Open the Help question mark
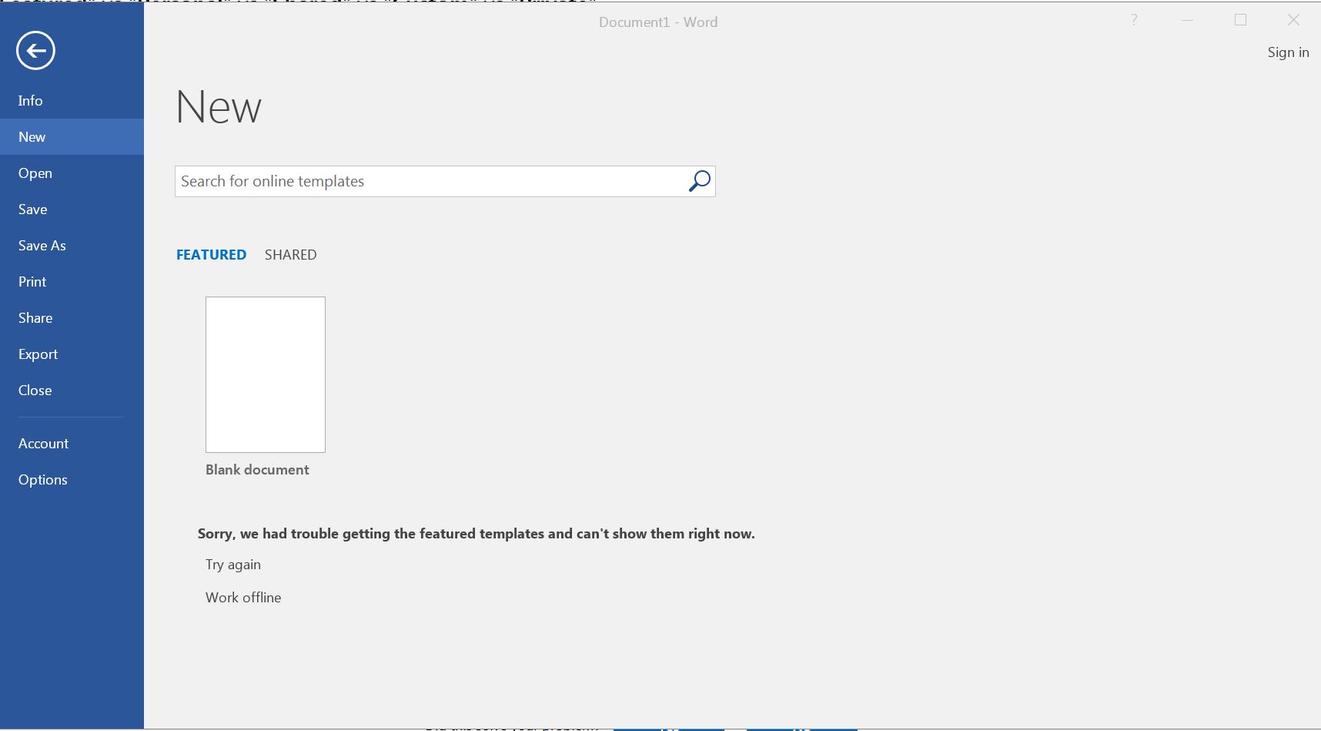Screen dimensions: 1321x731 [1134, 21]
